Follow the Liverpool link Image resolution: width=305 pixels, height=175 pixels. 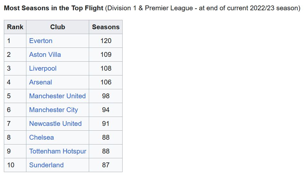click(43, 68)
